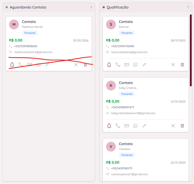Viewport: 194px width, 184px height.
Task: Click the Aguardando Contato column header
Action: pos(28,7)
